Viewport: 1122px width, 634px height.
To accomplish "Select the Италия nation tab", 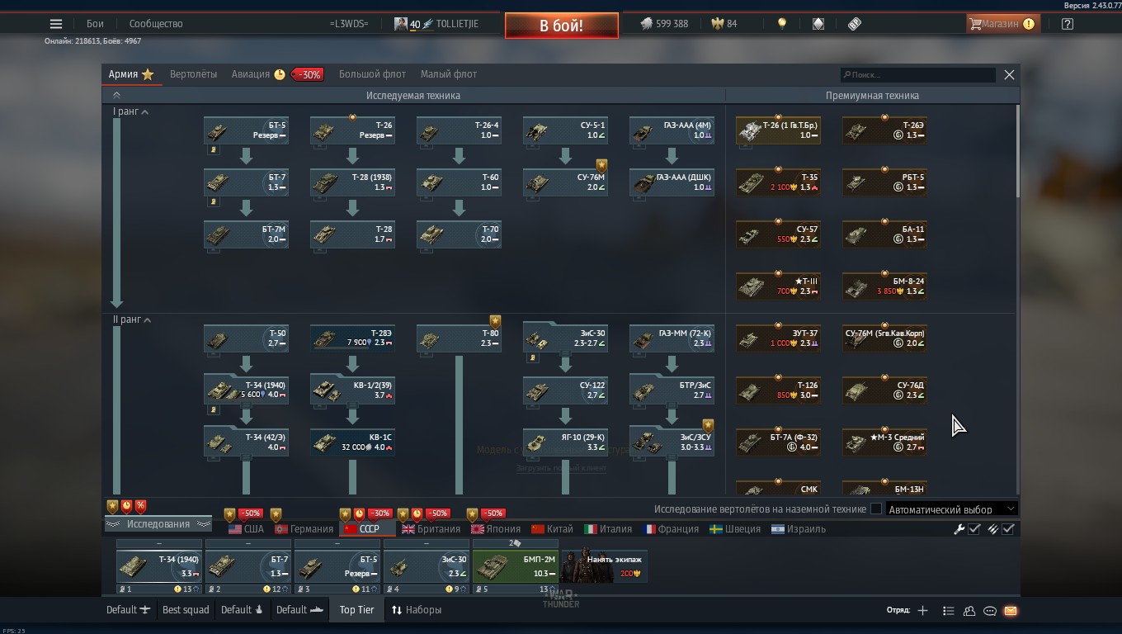I will [x=608, y=529].
